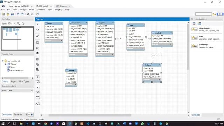Select Routine Groups in Catalog Tree
This screenshot has width=224, height=126.
tap(17, 70)
